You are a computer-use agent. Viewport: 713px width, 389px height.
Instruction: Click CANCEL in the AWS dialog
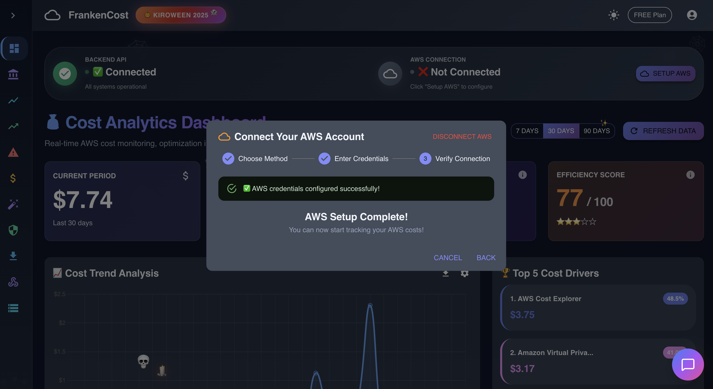pos(448,258)
